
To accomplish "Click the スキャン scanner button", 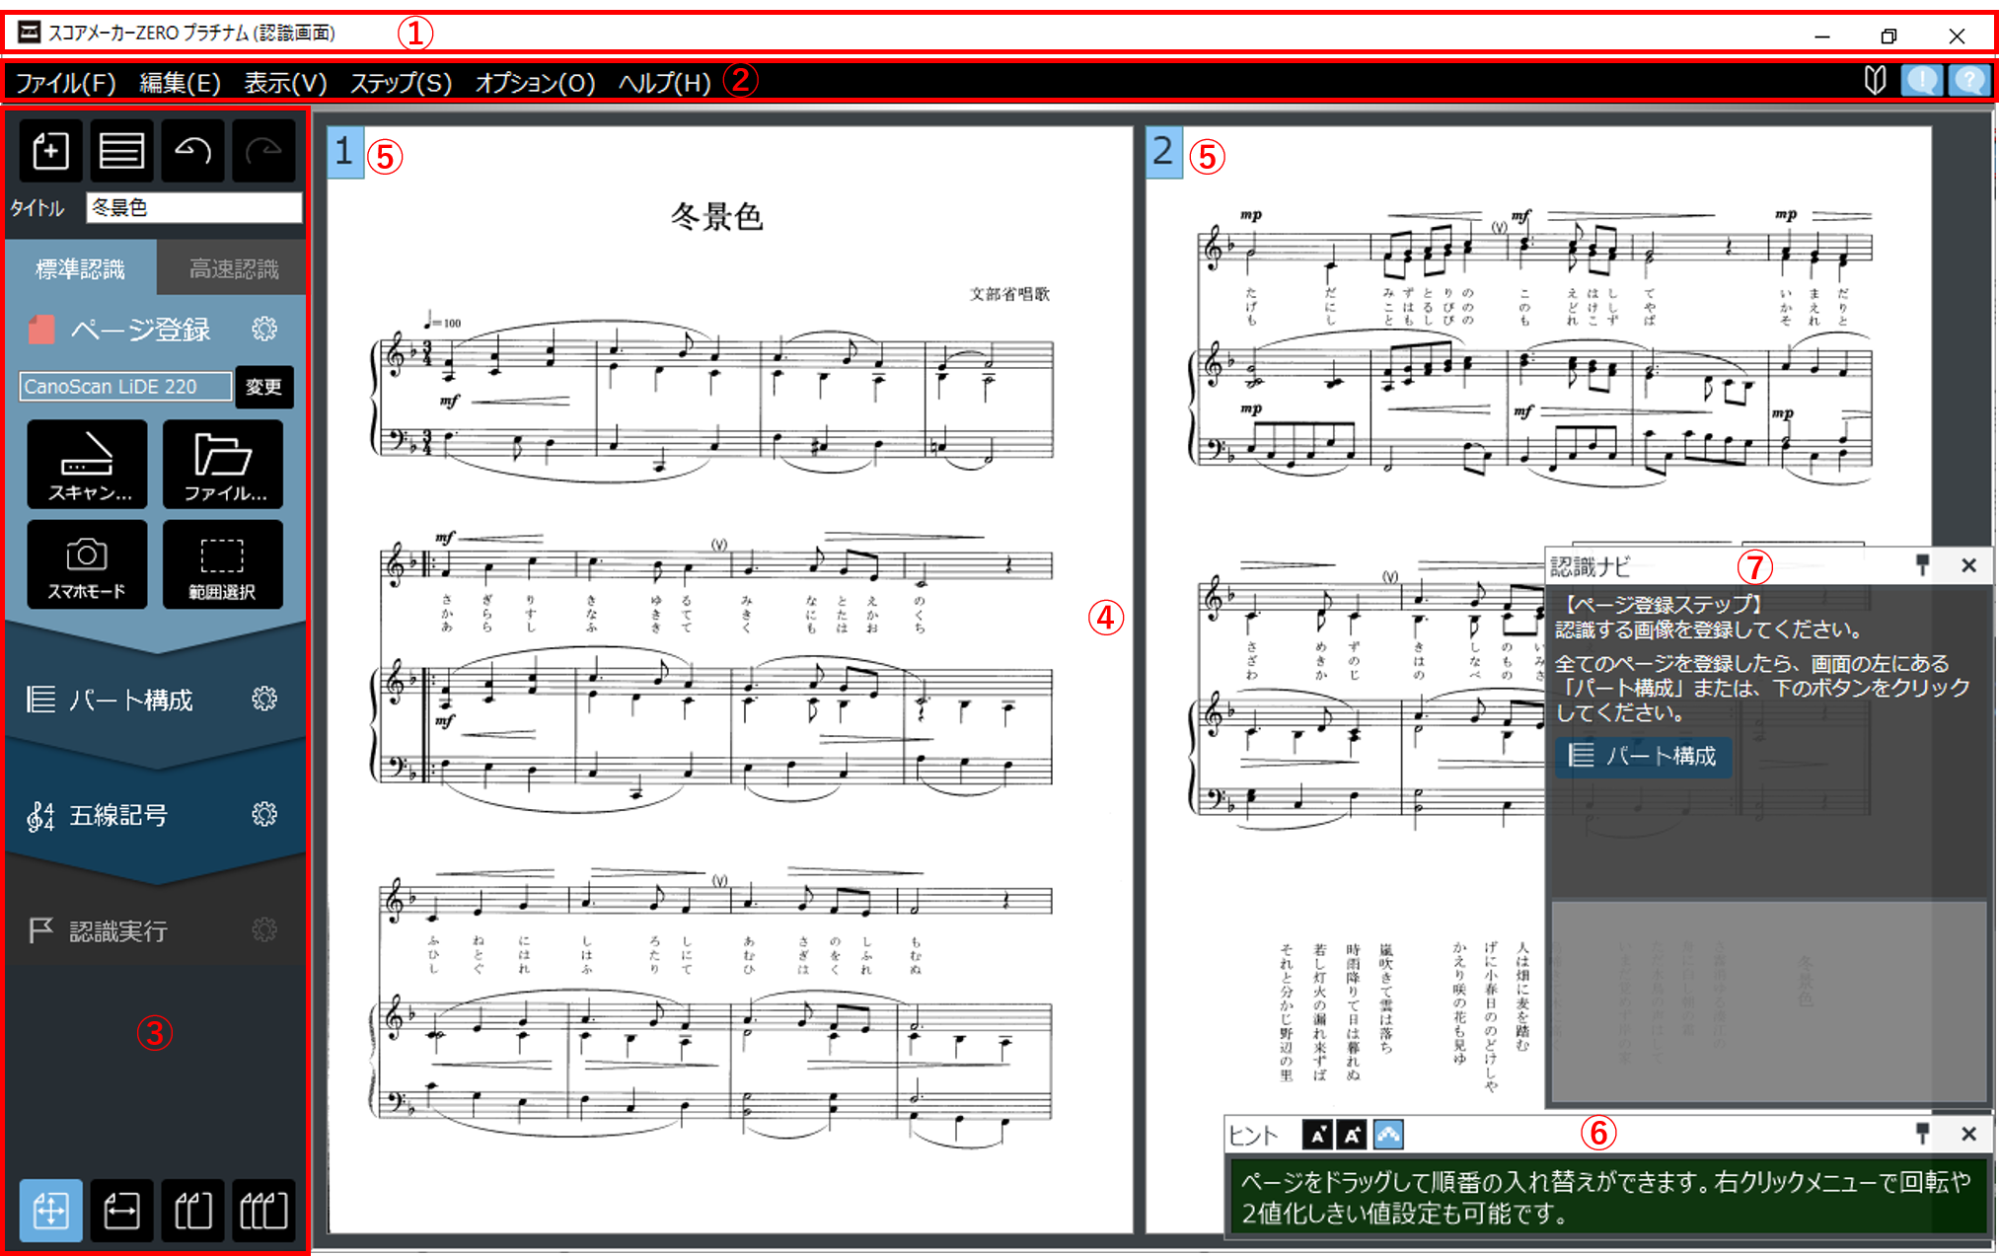I will [x=87, y=464].
